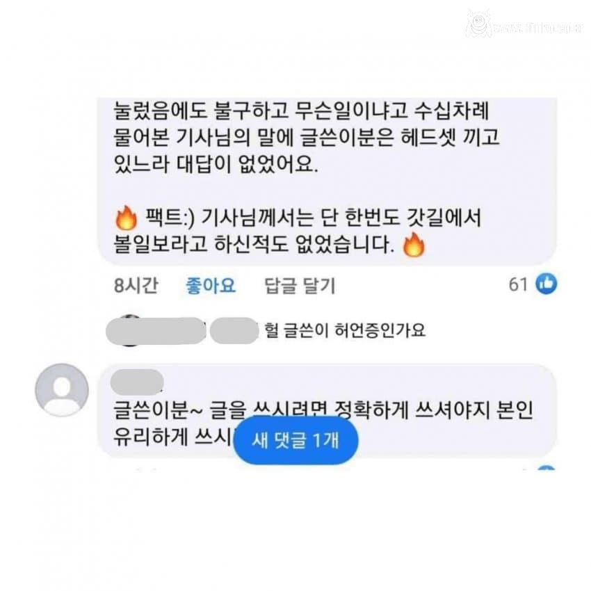
Task: Select the comment bubble starting 눌렀음에도 불구하고
Action: click(327, 181)
